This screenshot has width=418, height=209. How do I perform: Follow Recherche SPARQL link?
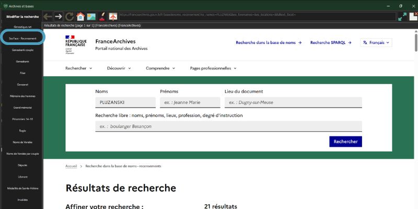pos(331,42)
